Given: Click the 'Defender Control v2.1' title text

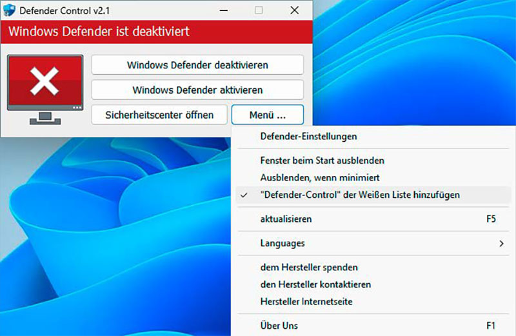Looking at the screenshot, I should [x=64, y=10].
